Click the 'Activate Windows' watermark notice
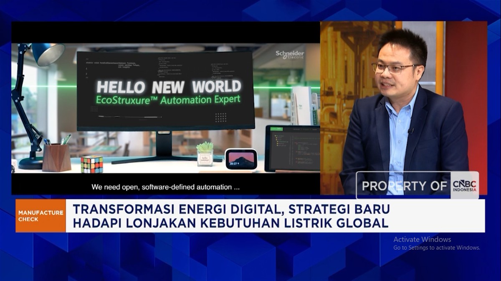Image resolution: width=501 pixels, height=281 pixels. point(422,239)
